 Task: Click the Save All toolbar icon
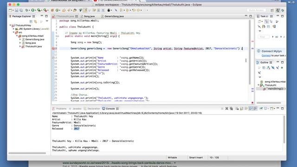coord(21,10)
